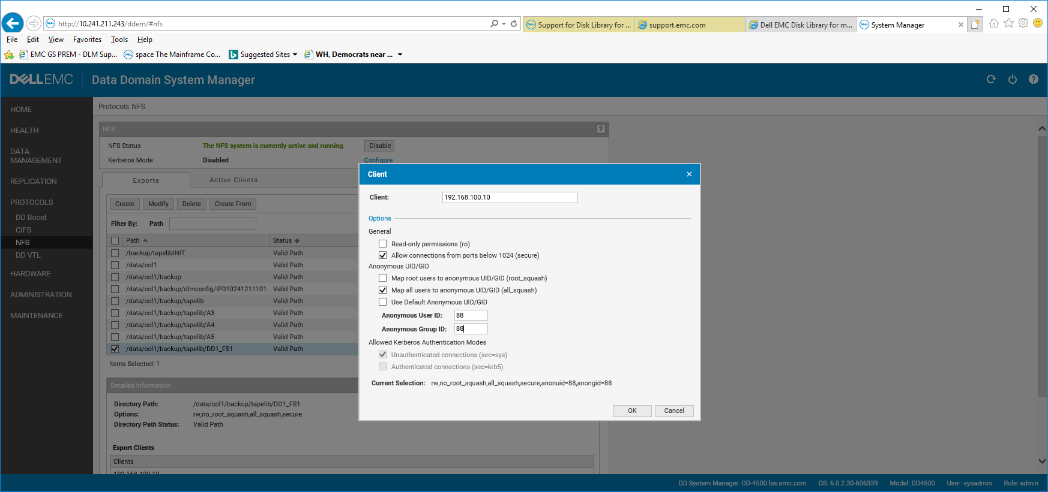The image size is (1048, 492).
Task: Close the System Manager browser tab
Action: pyautogui.click(x=961, y=25)
